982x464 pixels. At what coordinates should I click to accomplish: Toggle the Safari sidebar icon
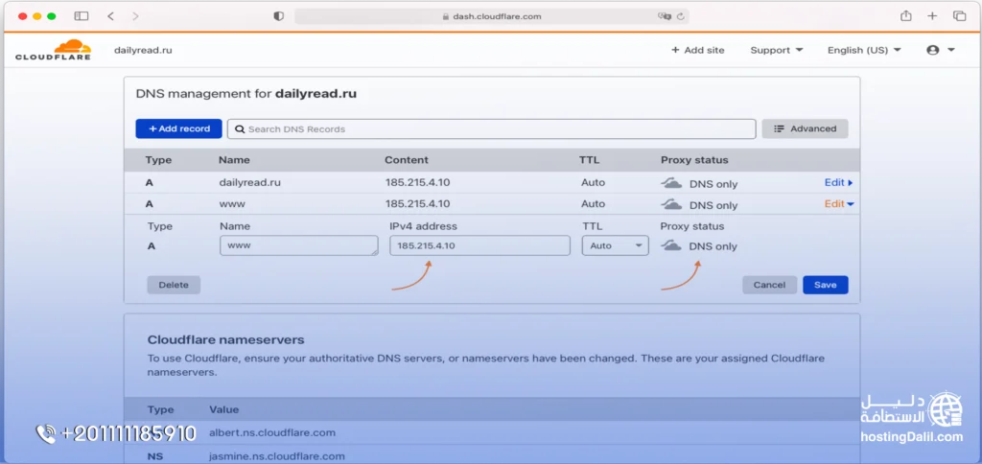[82, 16]
